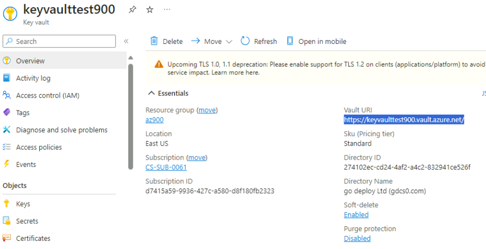
Task: Select Activity log menu item
Action: 33,78
